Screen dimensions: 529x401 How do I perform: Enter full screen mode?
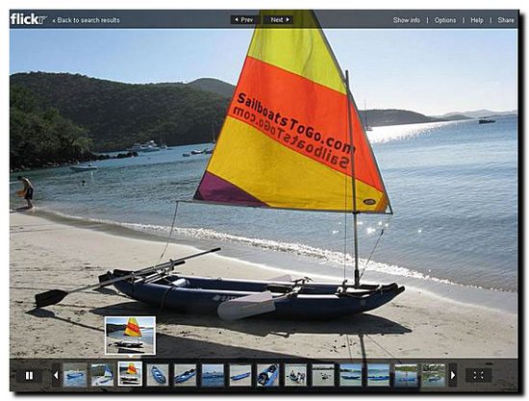point(478,375)
